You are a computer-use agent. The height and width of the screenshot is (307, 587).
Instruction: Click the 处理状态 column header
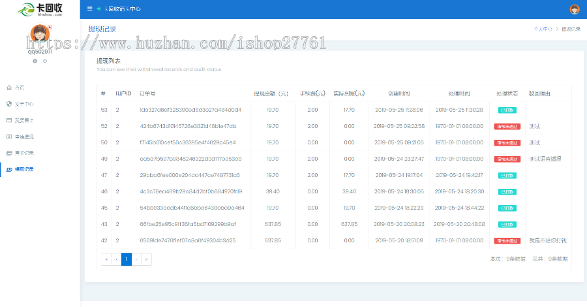507,93
